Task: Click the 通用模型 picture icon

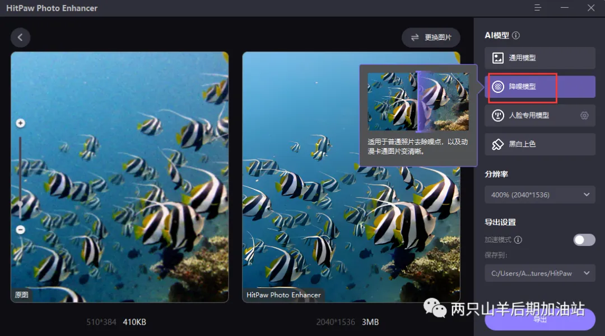Action: 498,58
